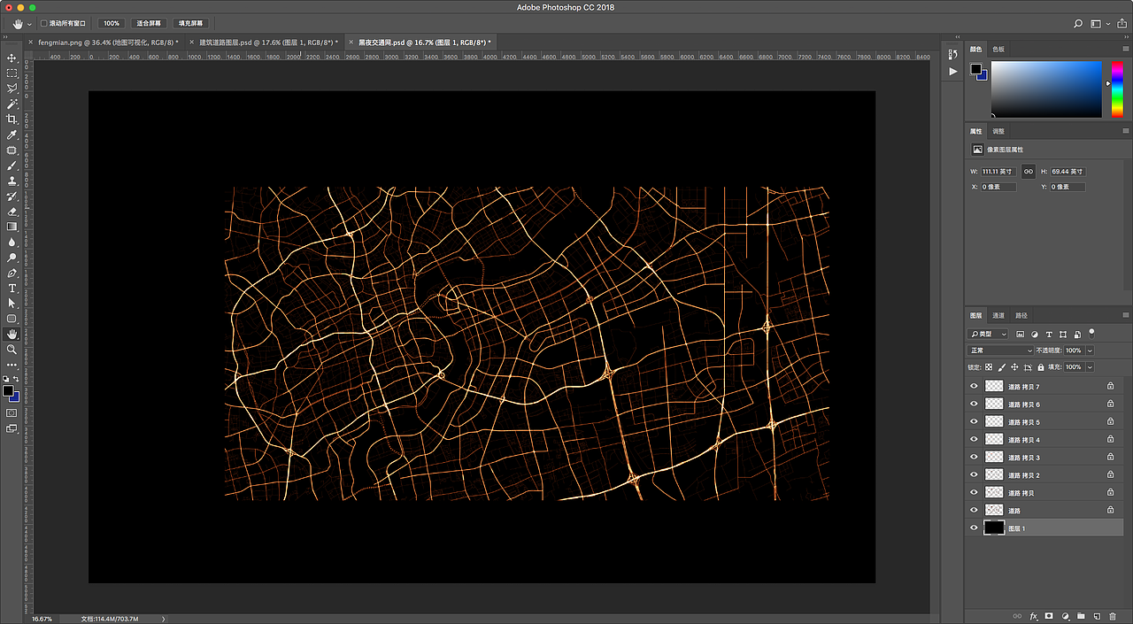Image resolution: width=1133 pixels, height=624 pixels.
Task: Select the Crop tool
Action: [12, 119]
